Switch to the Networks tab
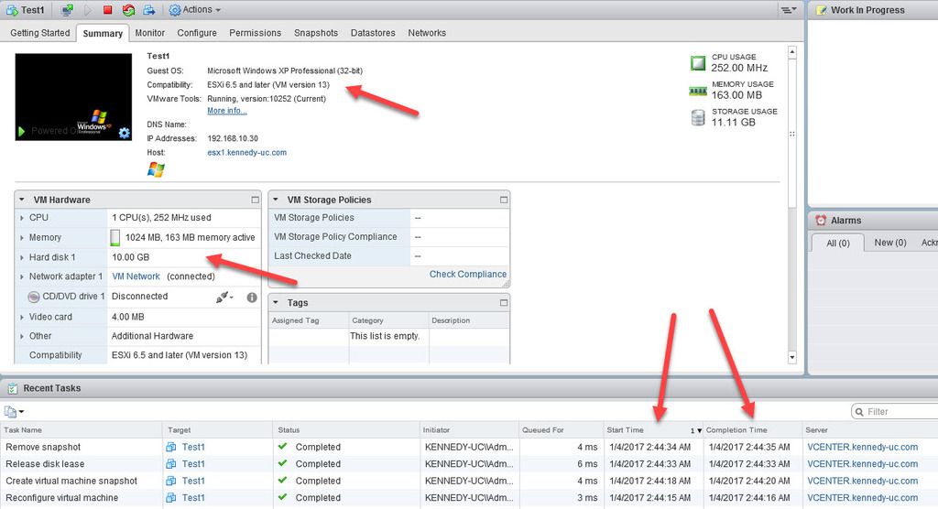 click(x=427, y=33)
